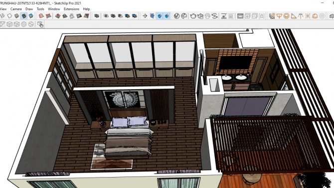
Task: Toggle Display Section Planes
Action: (x=152, y=16)
